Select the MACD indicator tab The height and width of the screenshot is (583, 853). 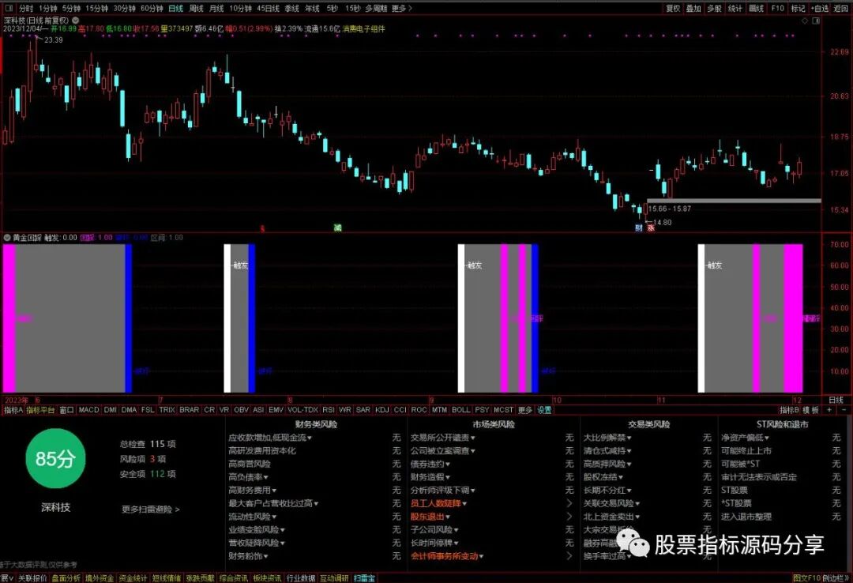click(88, 410)
